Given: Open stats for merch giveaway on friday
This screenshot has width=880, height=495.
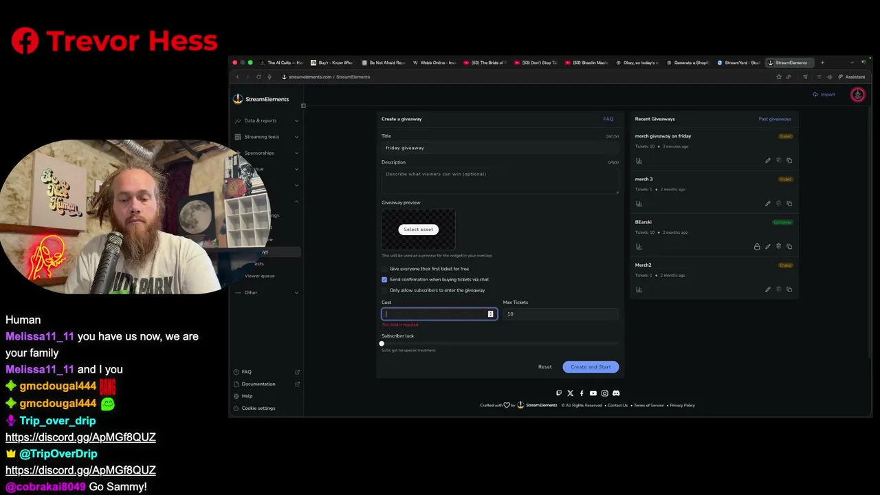Looking at the screenshot, I should (639, 161).
